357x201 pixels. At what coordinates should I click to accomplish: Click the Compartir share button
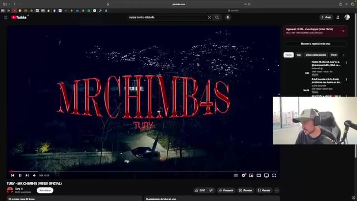tap(226, 190)
